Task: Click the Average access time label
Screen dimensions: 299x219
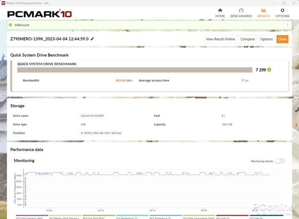Action: [x=154, y=80]
